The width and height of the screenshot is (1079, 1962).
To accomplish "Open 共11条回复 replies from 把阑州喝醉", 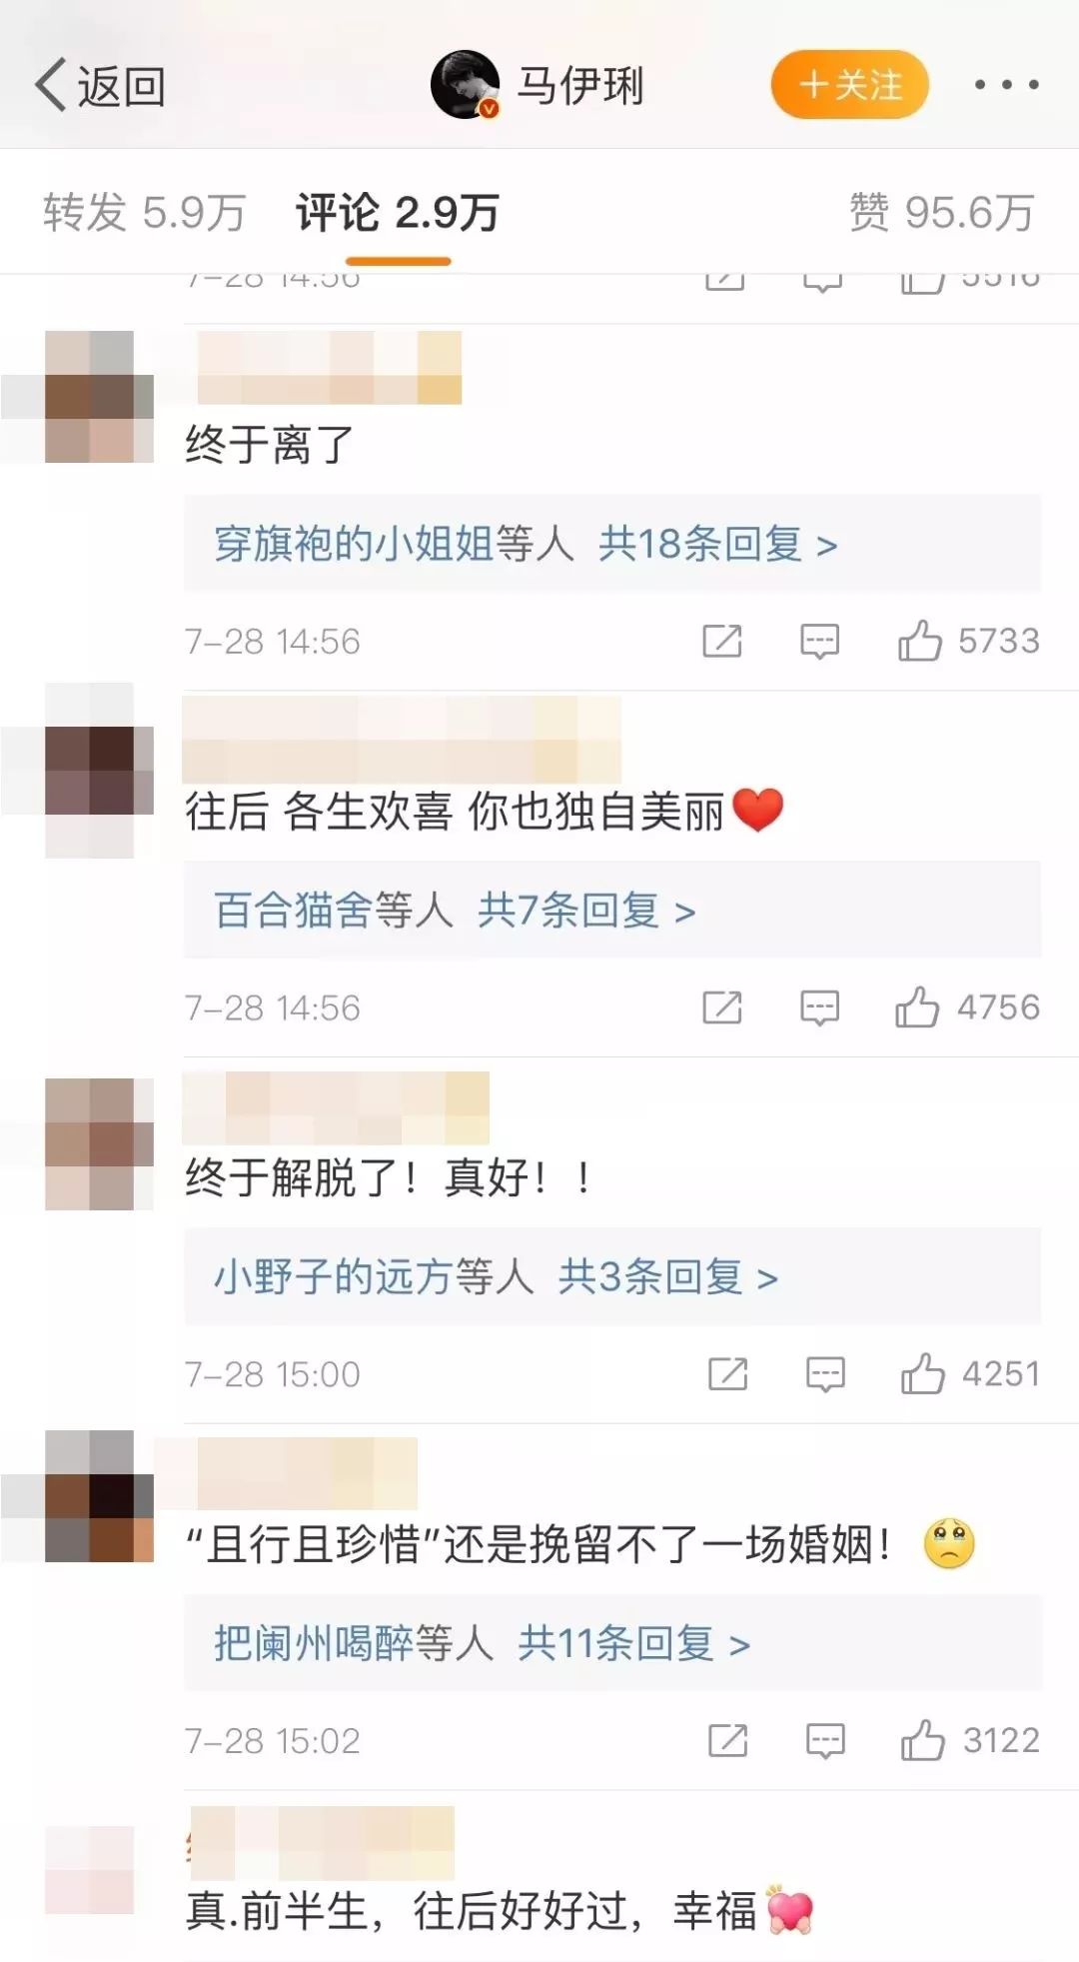I will (x=633, y=1642).
